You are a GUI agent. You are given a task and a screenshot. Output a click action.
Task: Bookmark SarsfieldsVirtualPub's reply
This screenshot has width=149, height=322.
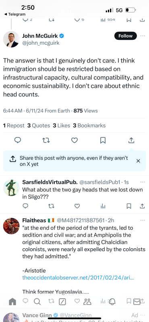(129, 206)
